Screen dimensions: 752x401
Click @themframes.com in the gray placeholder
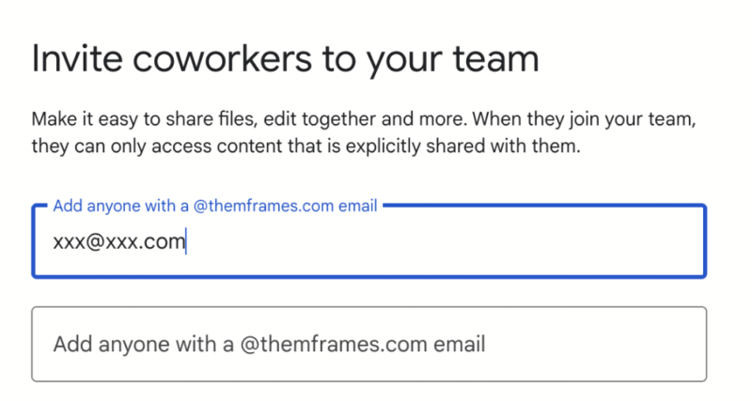coord(336,344)
